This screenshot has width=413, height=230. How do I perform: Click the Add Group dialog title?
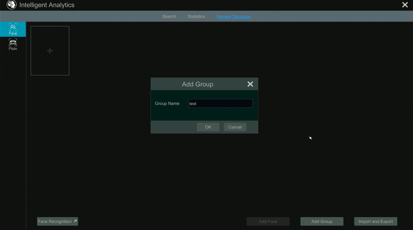tap(197, 84)
